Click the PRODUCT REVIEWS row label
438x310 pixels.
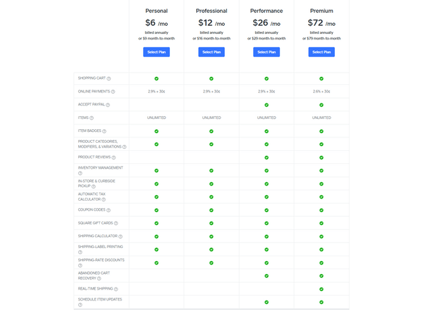[x=94, y=157]
